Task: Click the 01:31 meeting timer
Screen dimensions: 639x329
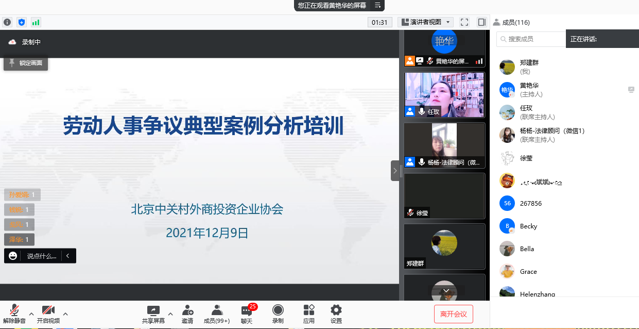Action: coord(379,22)
